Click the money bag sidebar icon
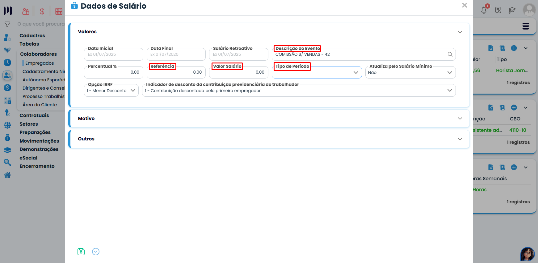 pyautogui.click(x=7, y=137)
